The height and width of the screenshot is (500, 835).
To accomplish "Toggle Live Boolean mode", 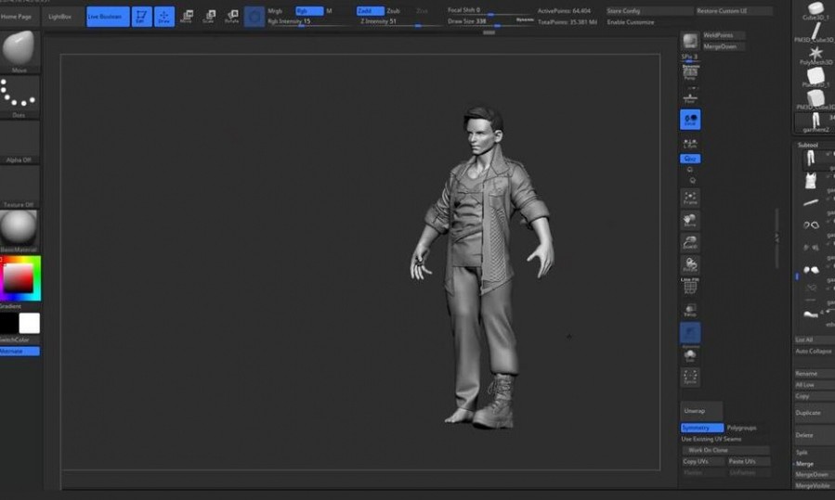I will (108, 17).
